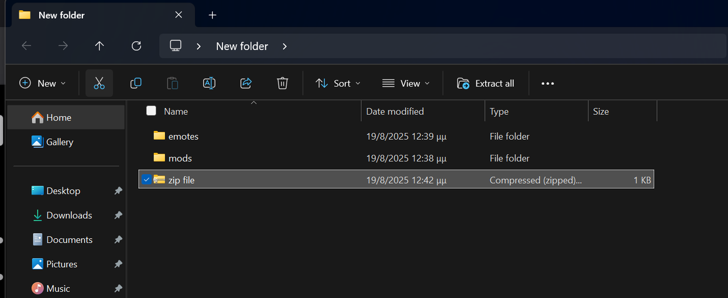Click the Rename icon in toolbar
The width and height of the screenshot is (728, 298).
pos(209,83)
